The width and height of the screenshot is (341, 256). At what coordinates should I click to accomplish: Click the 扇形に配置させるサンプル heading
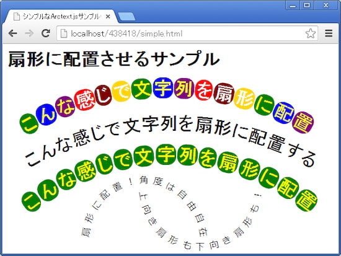113,59
